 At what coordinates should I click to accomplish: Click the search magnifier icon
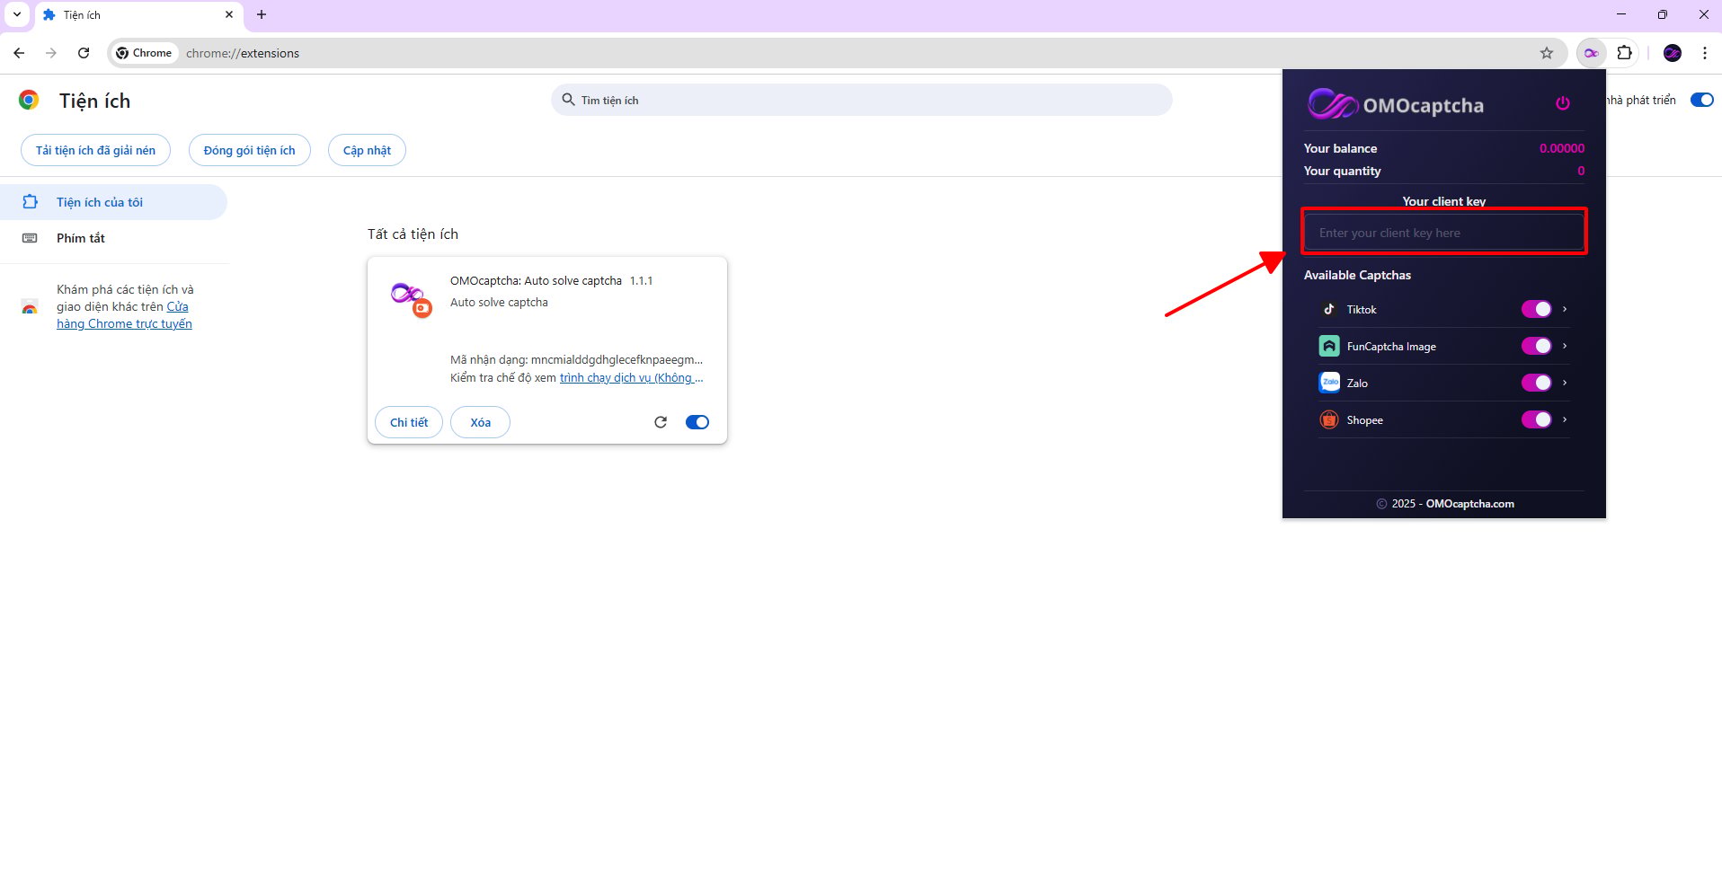(x=568, y=100)
